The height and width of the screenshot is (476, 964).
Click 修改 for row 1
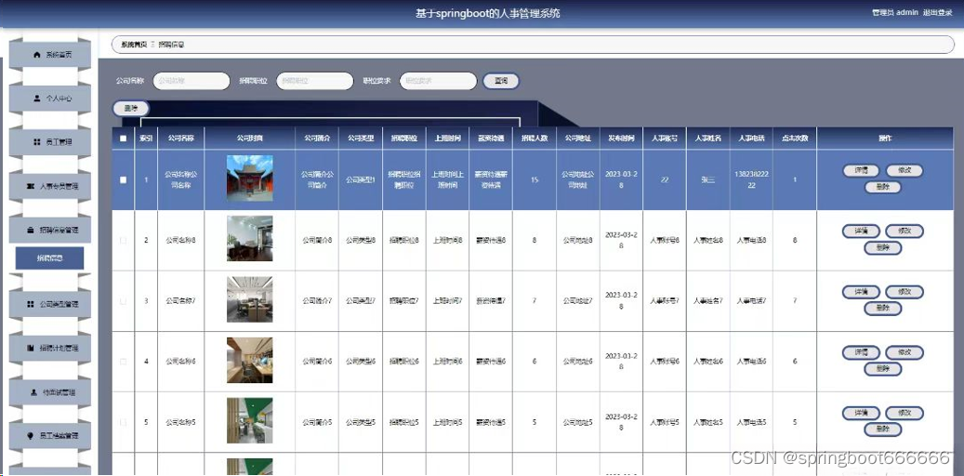pyautogui.click(x=905, y=171)
